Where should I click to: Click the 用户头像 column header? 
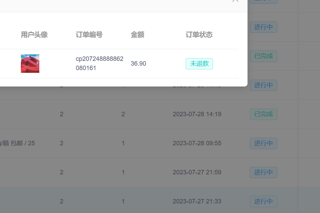click(x=34, y=35)
